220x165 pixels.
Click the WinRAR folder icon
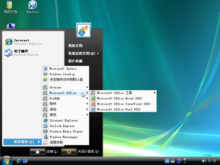45,98
